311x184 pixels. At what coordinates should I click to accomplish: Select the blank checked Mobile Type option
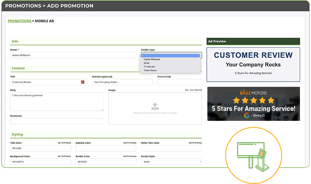[x=170, y=56]
